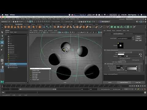Open the No Anim Layer dropdown

117,89
